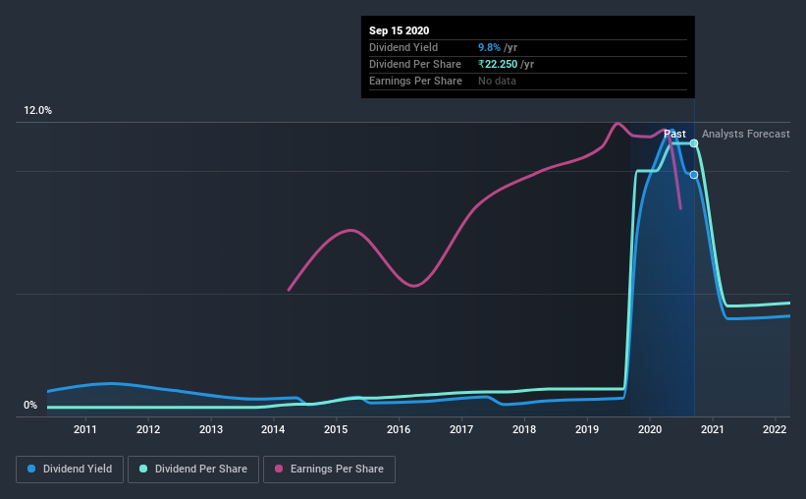Click the 2014 x-axis label
The width and height of the screenshot is (806, 499).
click(273, 429)
